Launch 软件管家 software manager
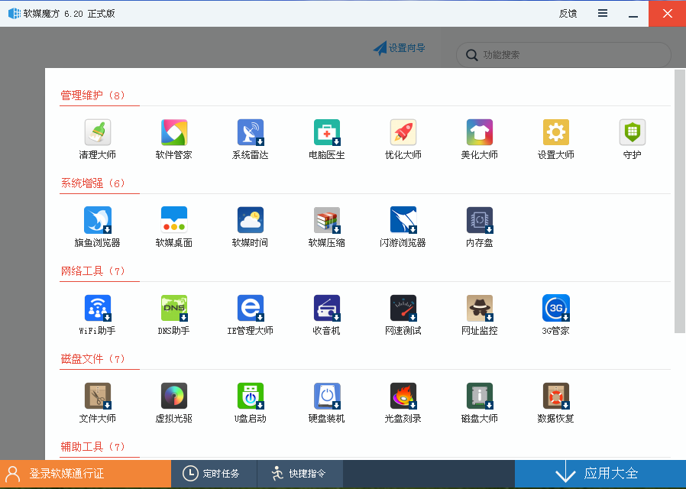The image size is (686, 489). pyautogui.click(x=174, y=140)
